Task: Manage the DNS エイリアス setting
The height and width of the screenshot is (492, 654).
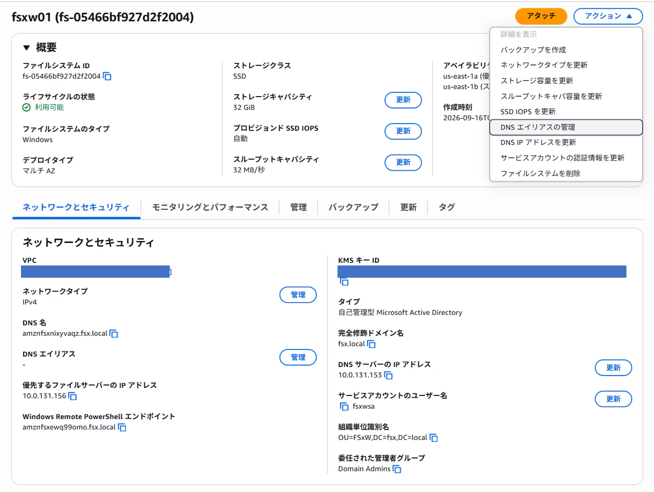Action: click(298, 357)
